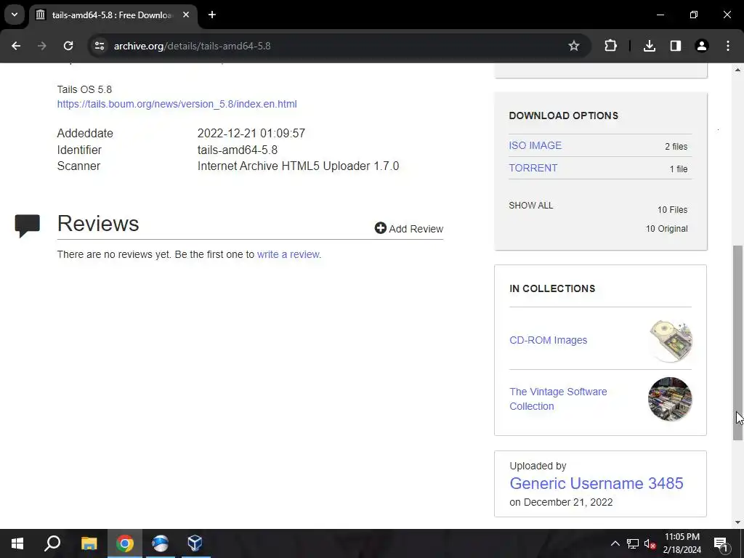Open the TORRENT download option
Screen dimensions: 744x558
[533, 168]
